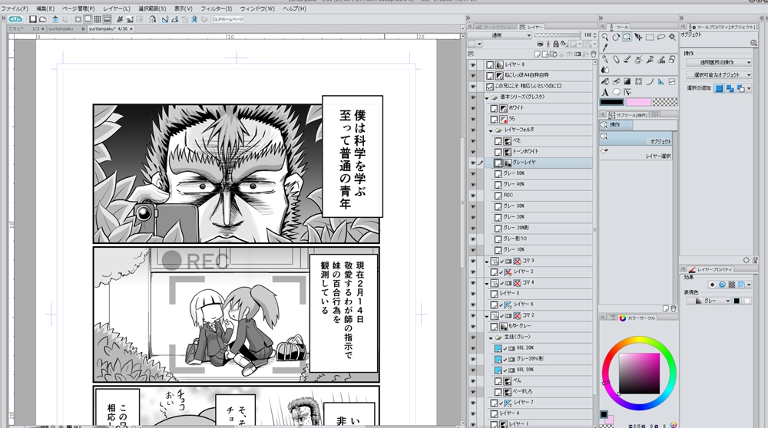
Task: Hide the コマ 3 frame folder
Action: (x=473, y=262)
